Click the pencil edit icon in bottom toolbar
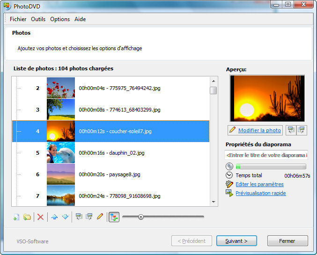Viewport: 317px width, 255px height. tap(99, 217)
